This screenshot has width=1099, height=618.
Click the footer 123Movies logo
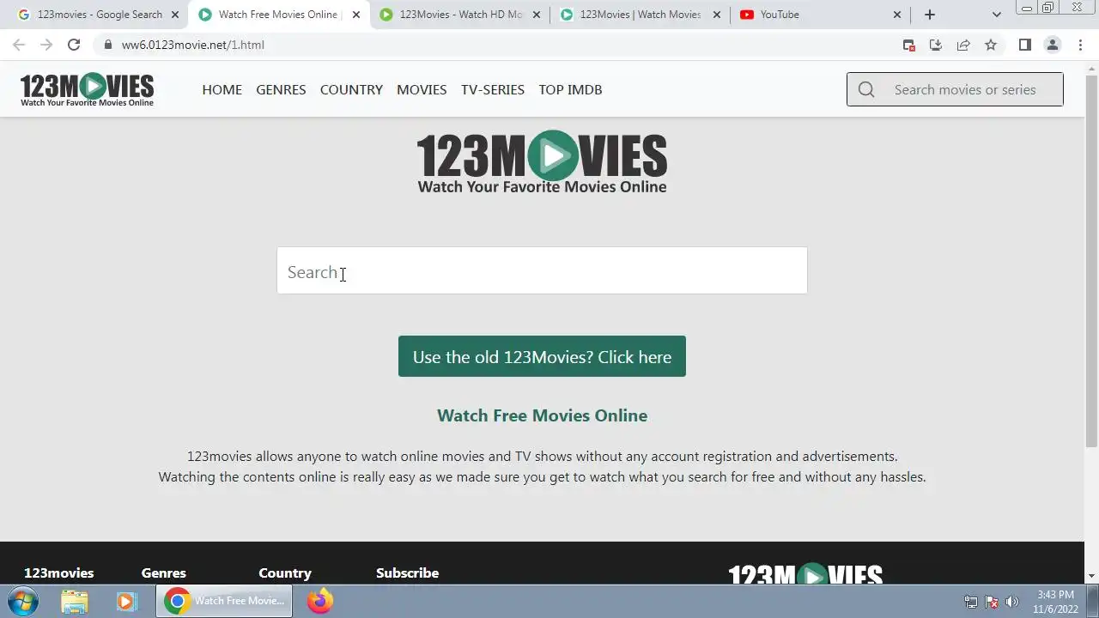coord(805,573)
